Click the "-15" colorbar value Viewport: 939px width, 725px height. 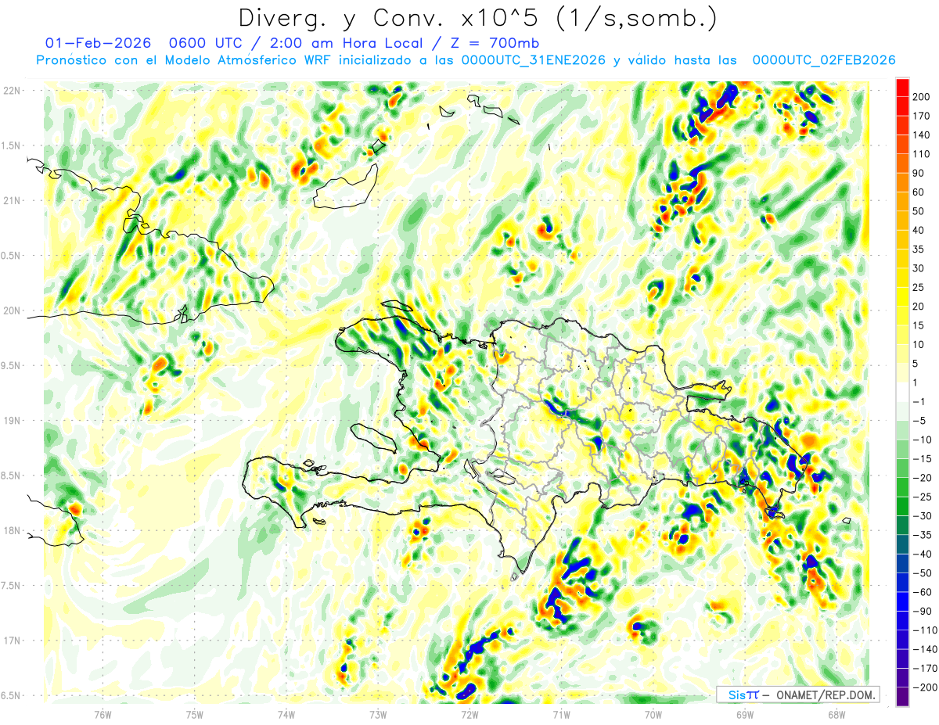pyautogui.click(x=924, y=458)
